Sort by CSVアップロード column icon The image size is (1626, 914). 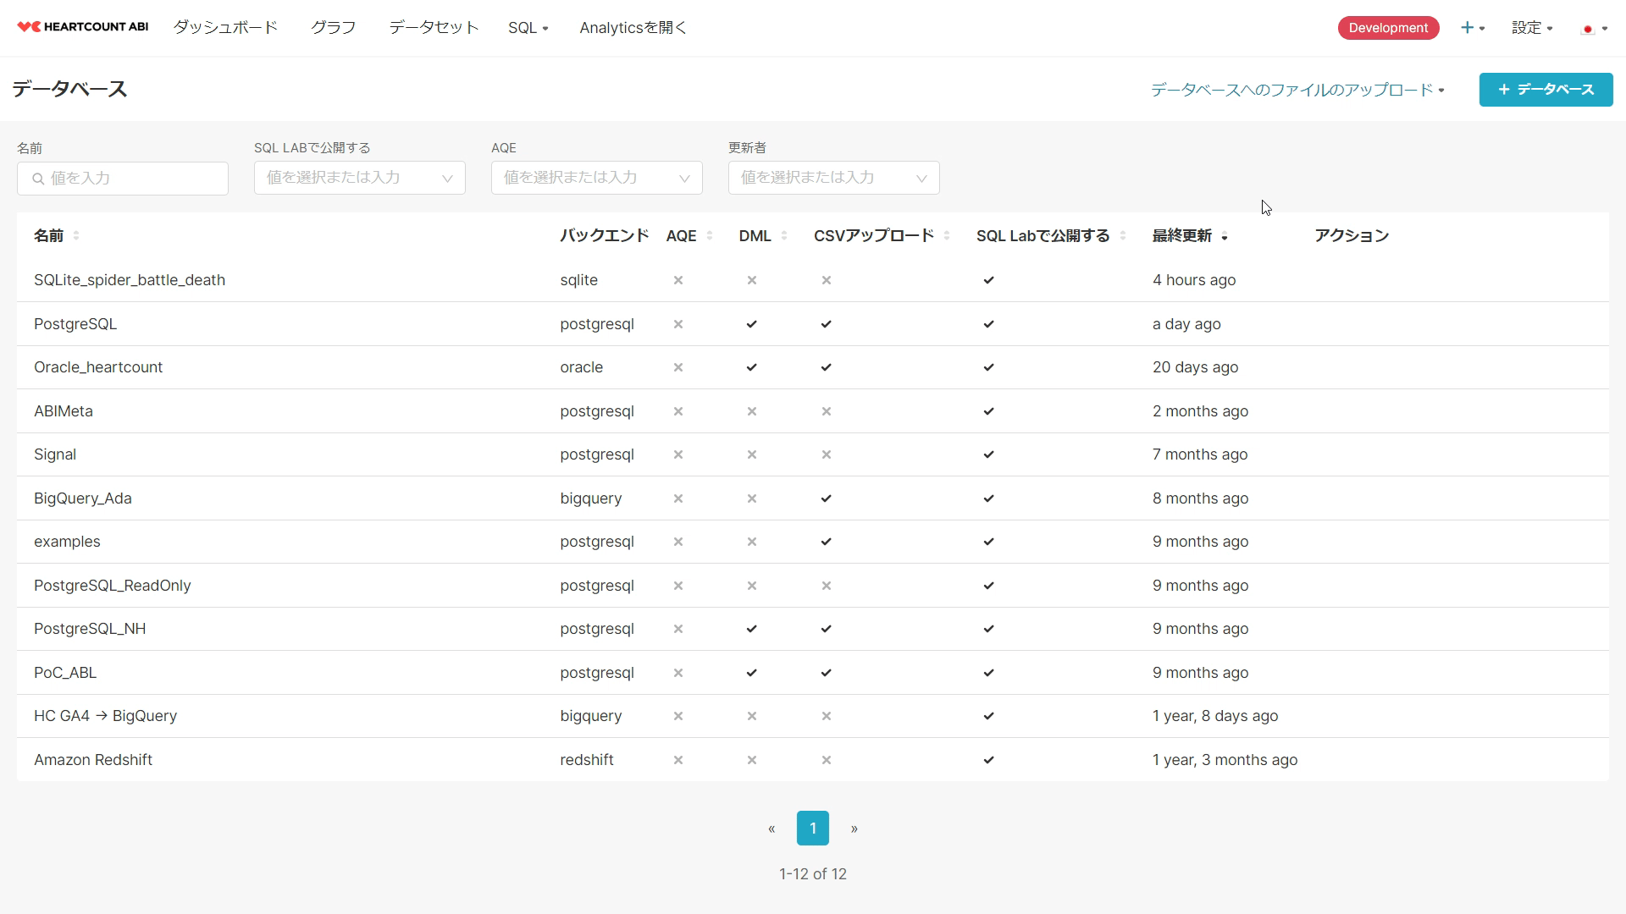coord(947,236)
